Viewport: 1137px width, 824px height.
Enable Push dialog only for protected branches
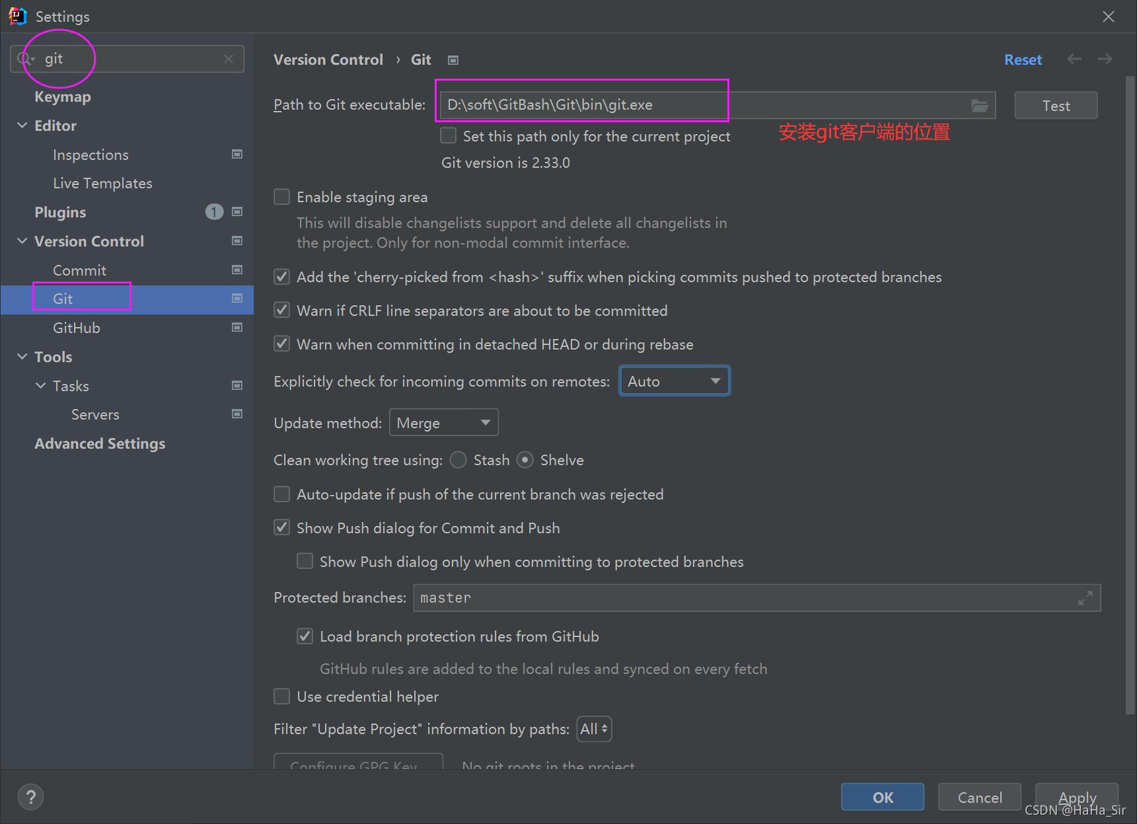[305, 562]
